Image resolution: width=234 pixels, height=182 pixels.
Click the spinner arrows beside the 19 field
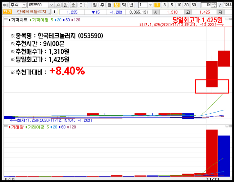click(214, 5)
